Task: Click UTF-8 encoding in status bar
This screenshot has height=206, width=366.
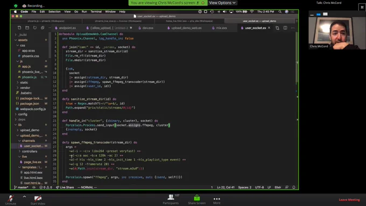Action: 259,187
